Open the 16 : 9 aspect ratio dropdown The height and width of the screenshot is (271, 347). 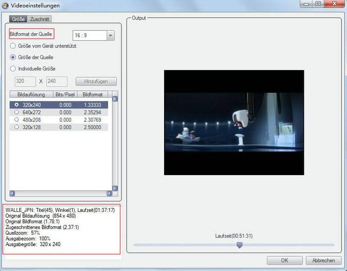[x=111, y=35]
